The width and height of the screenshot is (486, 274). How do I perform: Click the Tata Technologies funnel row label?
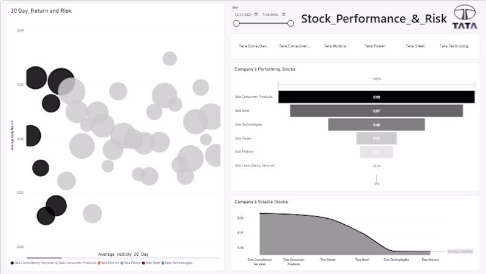248,125
